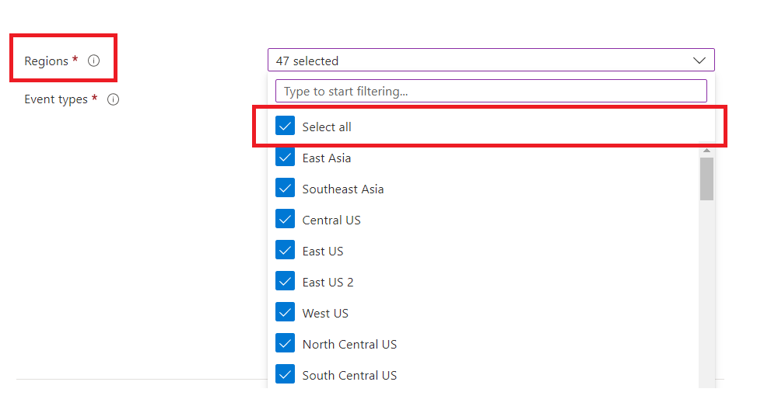
Task: Click the regions list scrollbar thumb
Action: click(706, 179)
